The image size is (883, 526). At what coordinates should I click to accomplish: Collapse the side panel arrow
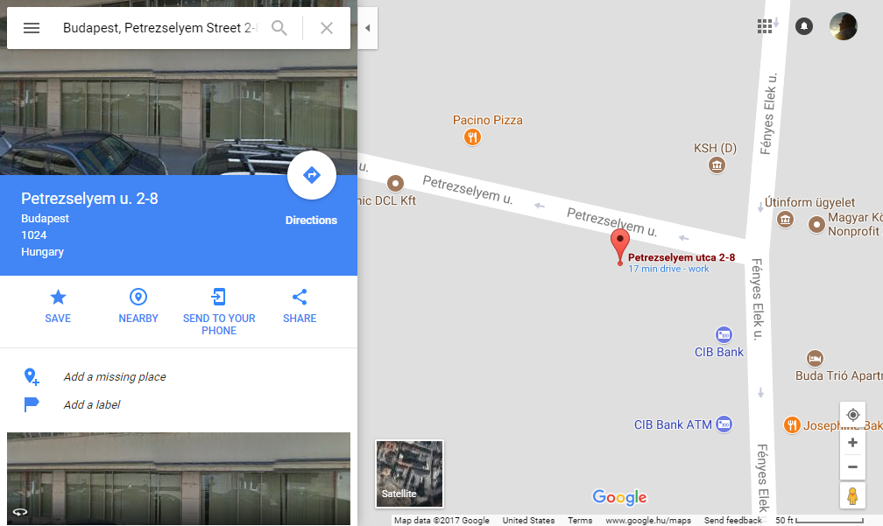click(367, 27)
